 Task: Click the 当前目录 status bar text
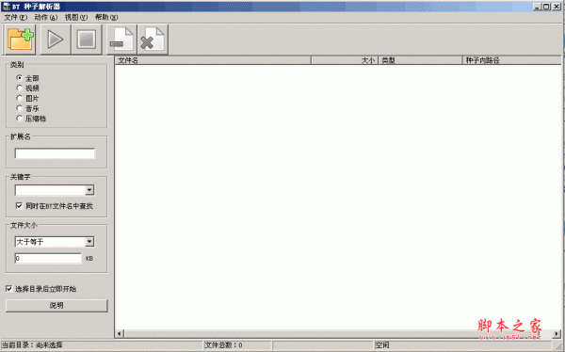(x=32, y=345)
